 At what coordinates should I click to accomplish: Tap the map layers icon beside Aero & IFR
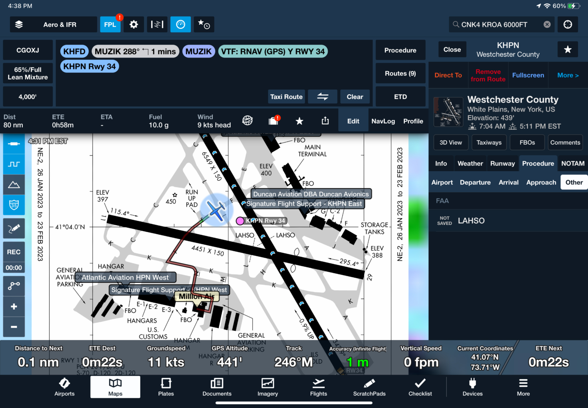(18, 24)
